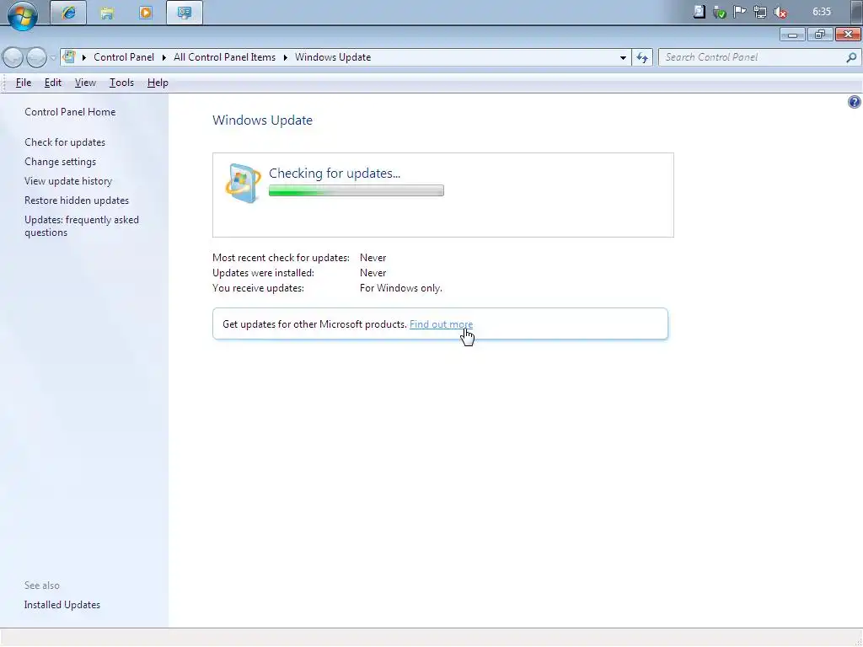The height and width of the screenshot is (647, 863).
Task: Expand the arrow after All Control Panel Items
Action: (x=285, y=57)
